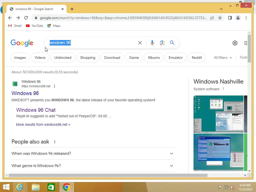
Task: Expand When was Windows 96 released question
Action: (93, 153)
